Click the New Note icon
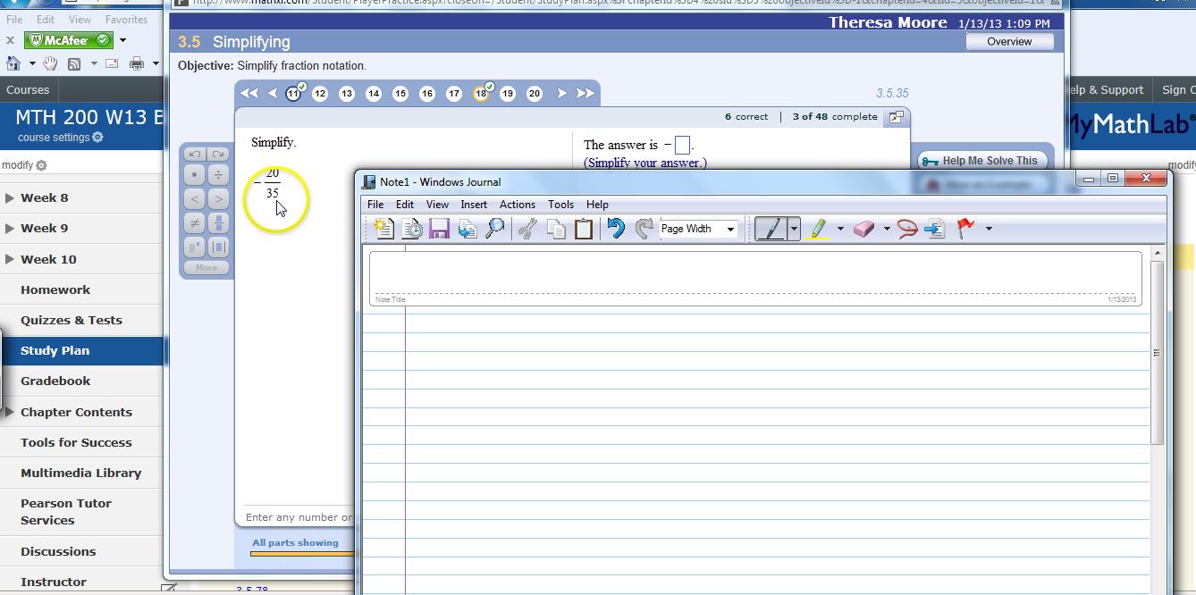This screenshot has height=595, width=1196. (x=383, y=229)
